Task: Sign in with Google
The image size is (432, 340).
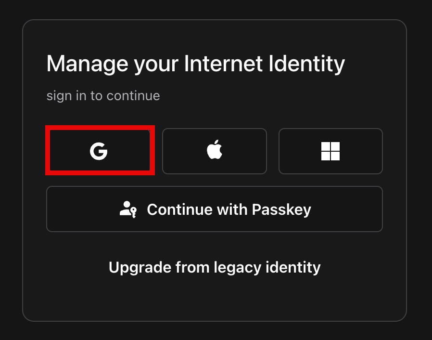Action: click(100, 151)
